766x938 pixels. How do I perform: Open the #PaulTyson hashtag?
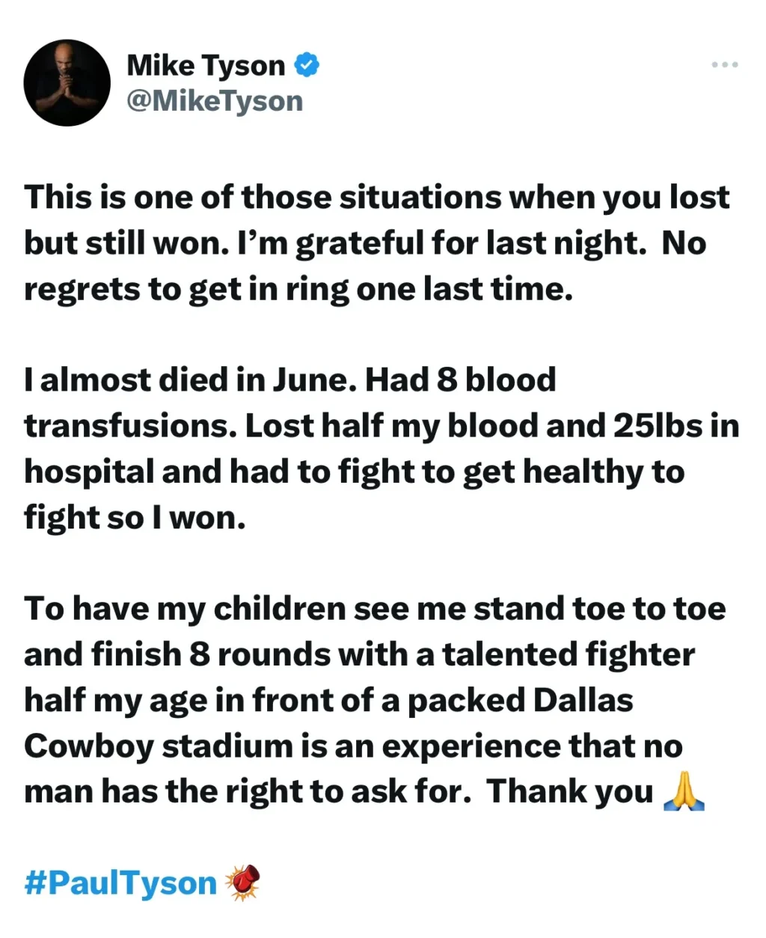[120, 883]
